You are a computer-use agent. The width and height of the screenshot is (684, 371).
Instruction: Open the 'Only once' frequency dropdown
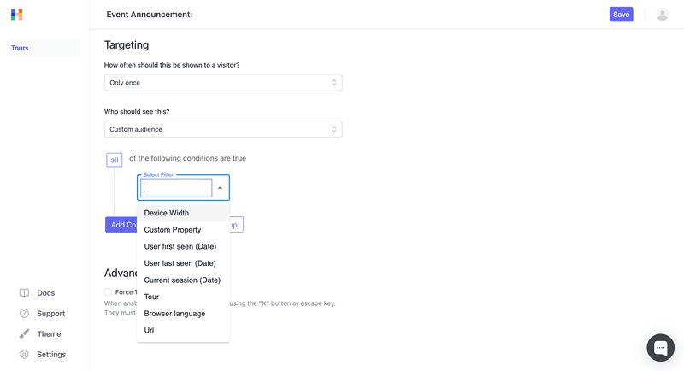[x=223, y=83]
